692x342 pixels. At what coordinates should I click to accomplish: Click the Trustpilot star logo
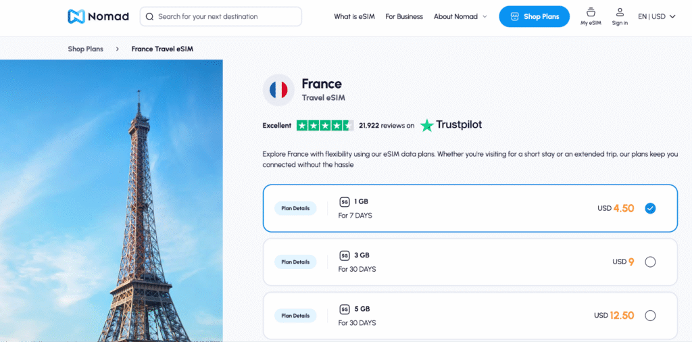(x=426, y=125)
